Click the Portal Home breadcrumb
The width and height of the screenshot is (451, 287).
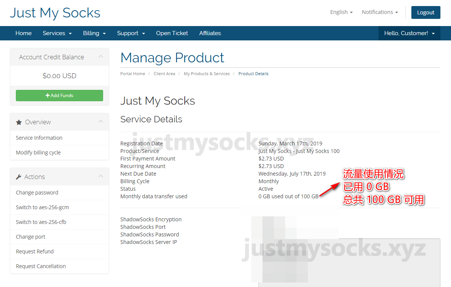(133, 74)
